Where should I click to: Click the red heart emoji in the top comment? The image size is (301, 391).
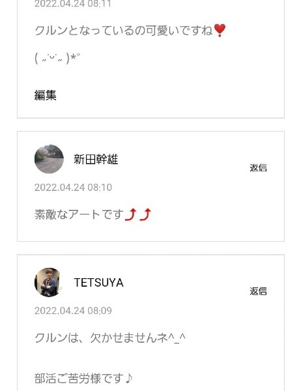[x=220, y=30]
